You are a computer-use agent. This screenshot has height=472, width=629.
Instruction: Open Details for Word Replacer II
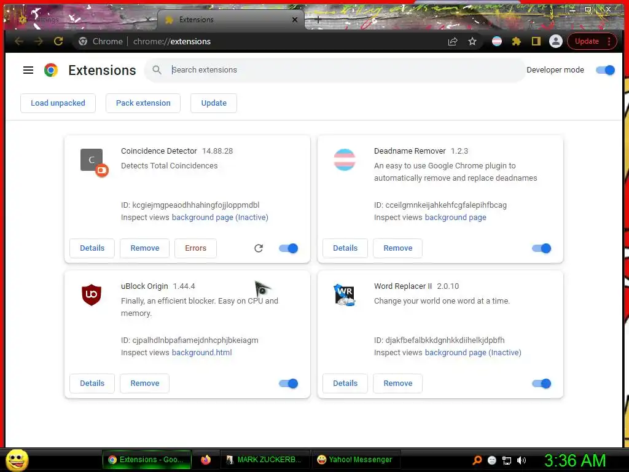(x=345, y=383)
